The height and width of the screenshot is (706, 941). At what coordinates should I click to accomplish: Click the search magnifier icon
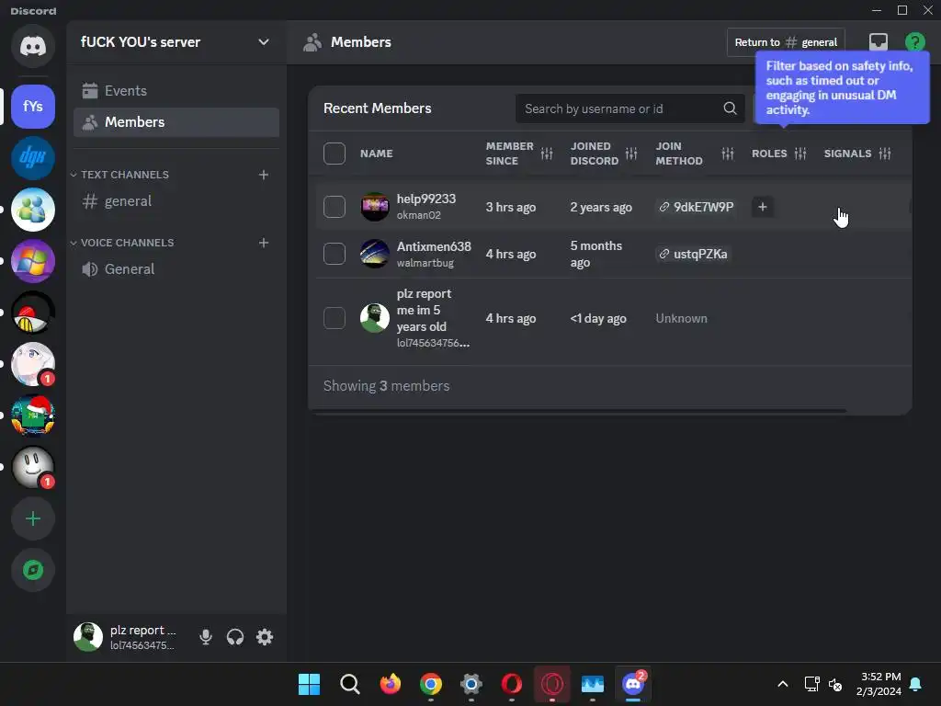pyautogui.click(x=730, y=108)
